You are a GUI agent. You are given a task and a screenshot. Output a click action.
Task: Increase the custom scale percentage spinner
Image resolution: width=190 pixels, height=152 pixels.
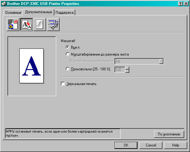(x=127, y=68)
